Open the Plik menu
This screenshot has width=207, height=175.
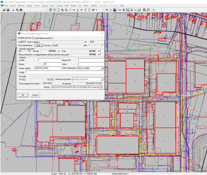6,6
